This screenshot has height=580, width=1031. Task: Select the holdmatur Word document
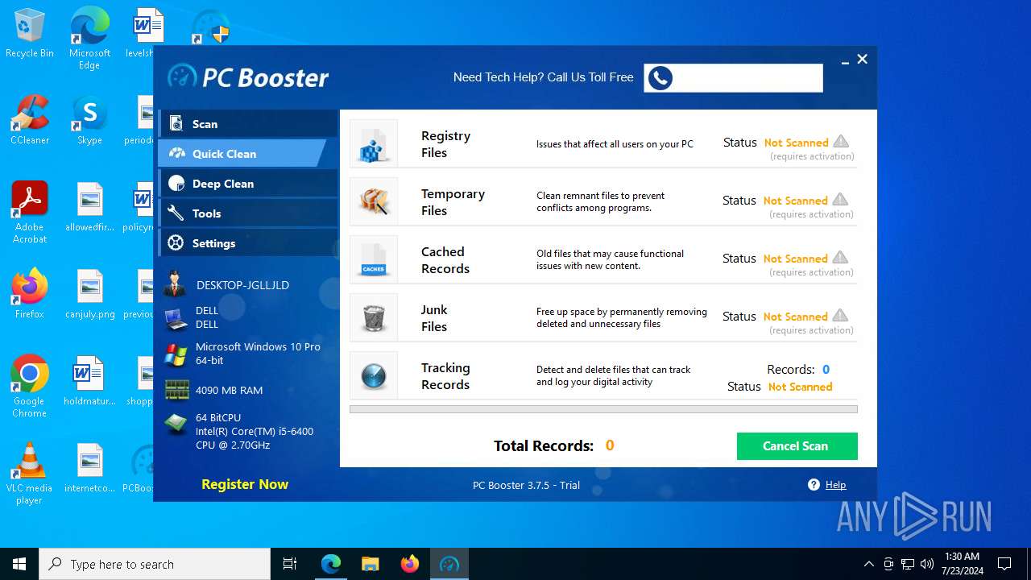(89, 381)
